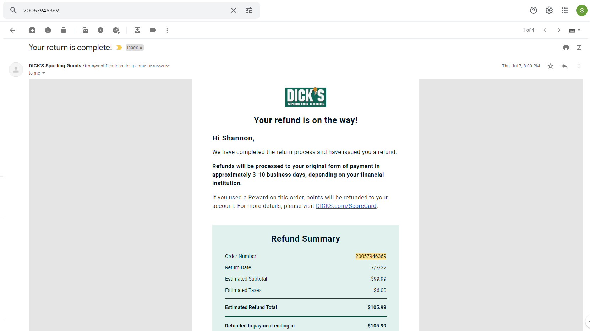Open the DICKS.com/ScoreCard link
This screenshot has height=331, width=590.
(x=346, y=206)
